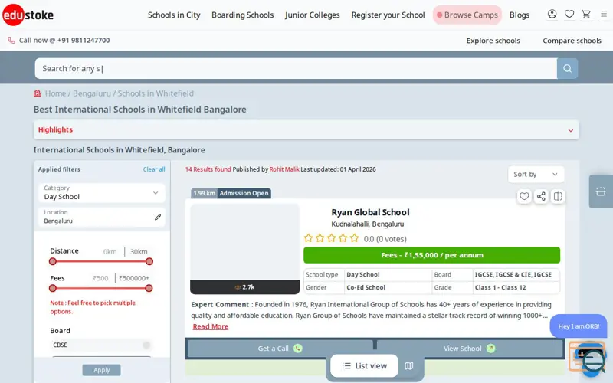Go to Register your School
The width and height of the screenshot is (613, 383).
[x=388, y=15]
